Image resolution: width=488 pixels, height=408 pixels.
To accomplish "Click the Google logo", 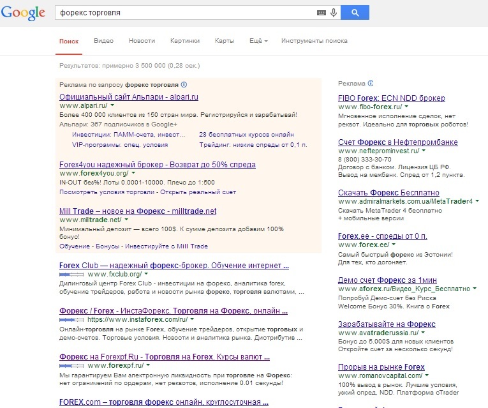I will pyautogui.click(x=23, y=13).
